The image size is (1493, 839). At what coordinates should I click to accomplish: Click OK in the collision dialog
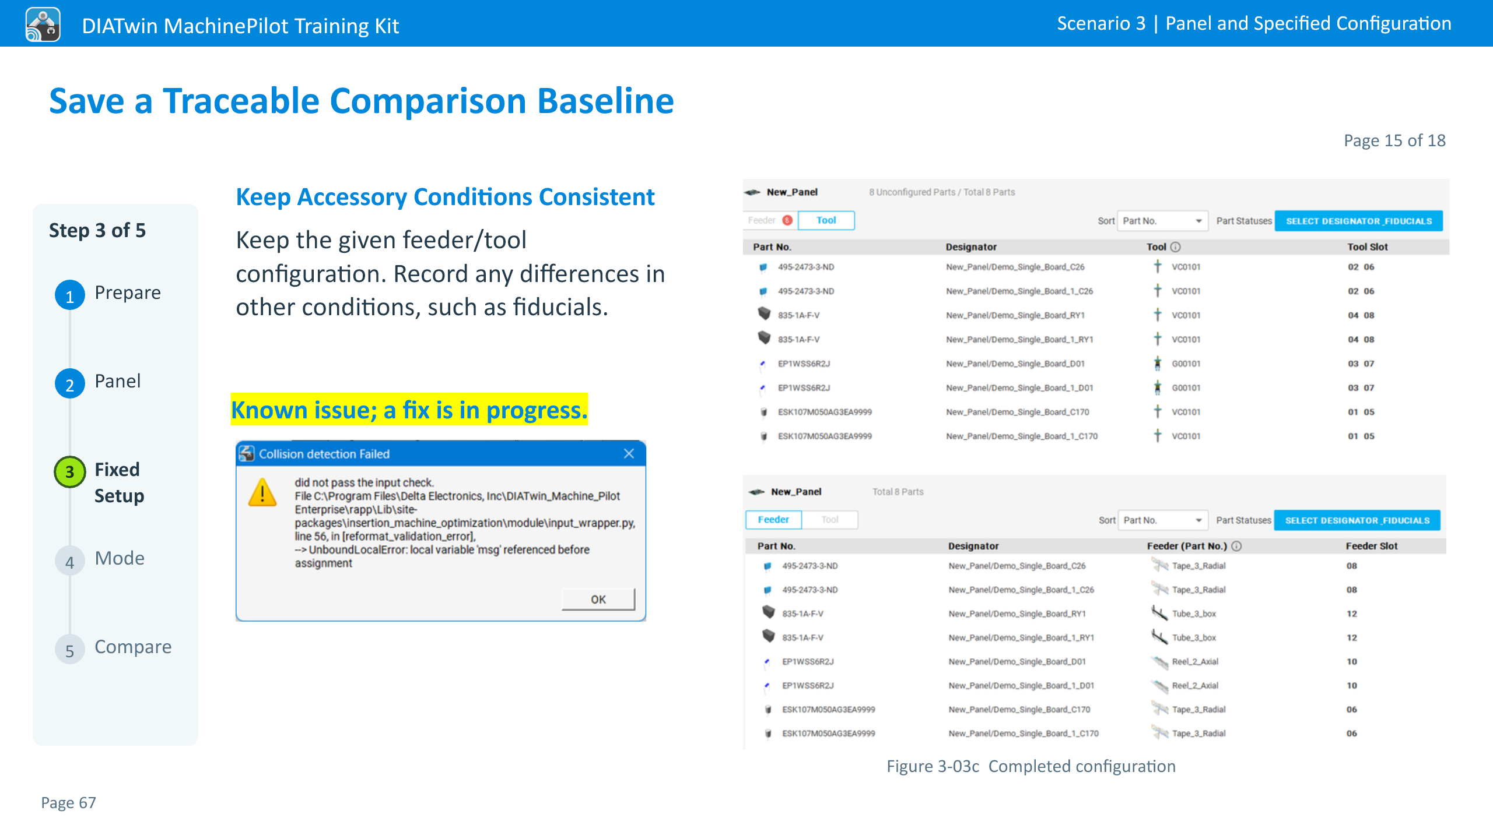pos(598,599)
